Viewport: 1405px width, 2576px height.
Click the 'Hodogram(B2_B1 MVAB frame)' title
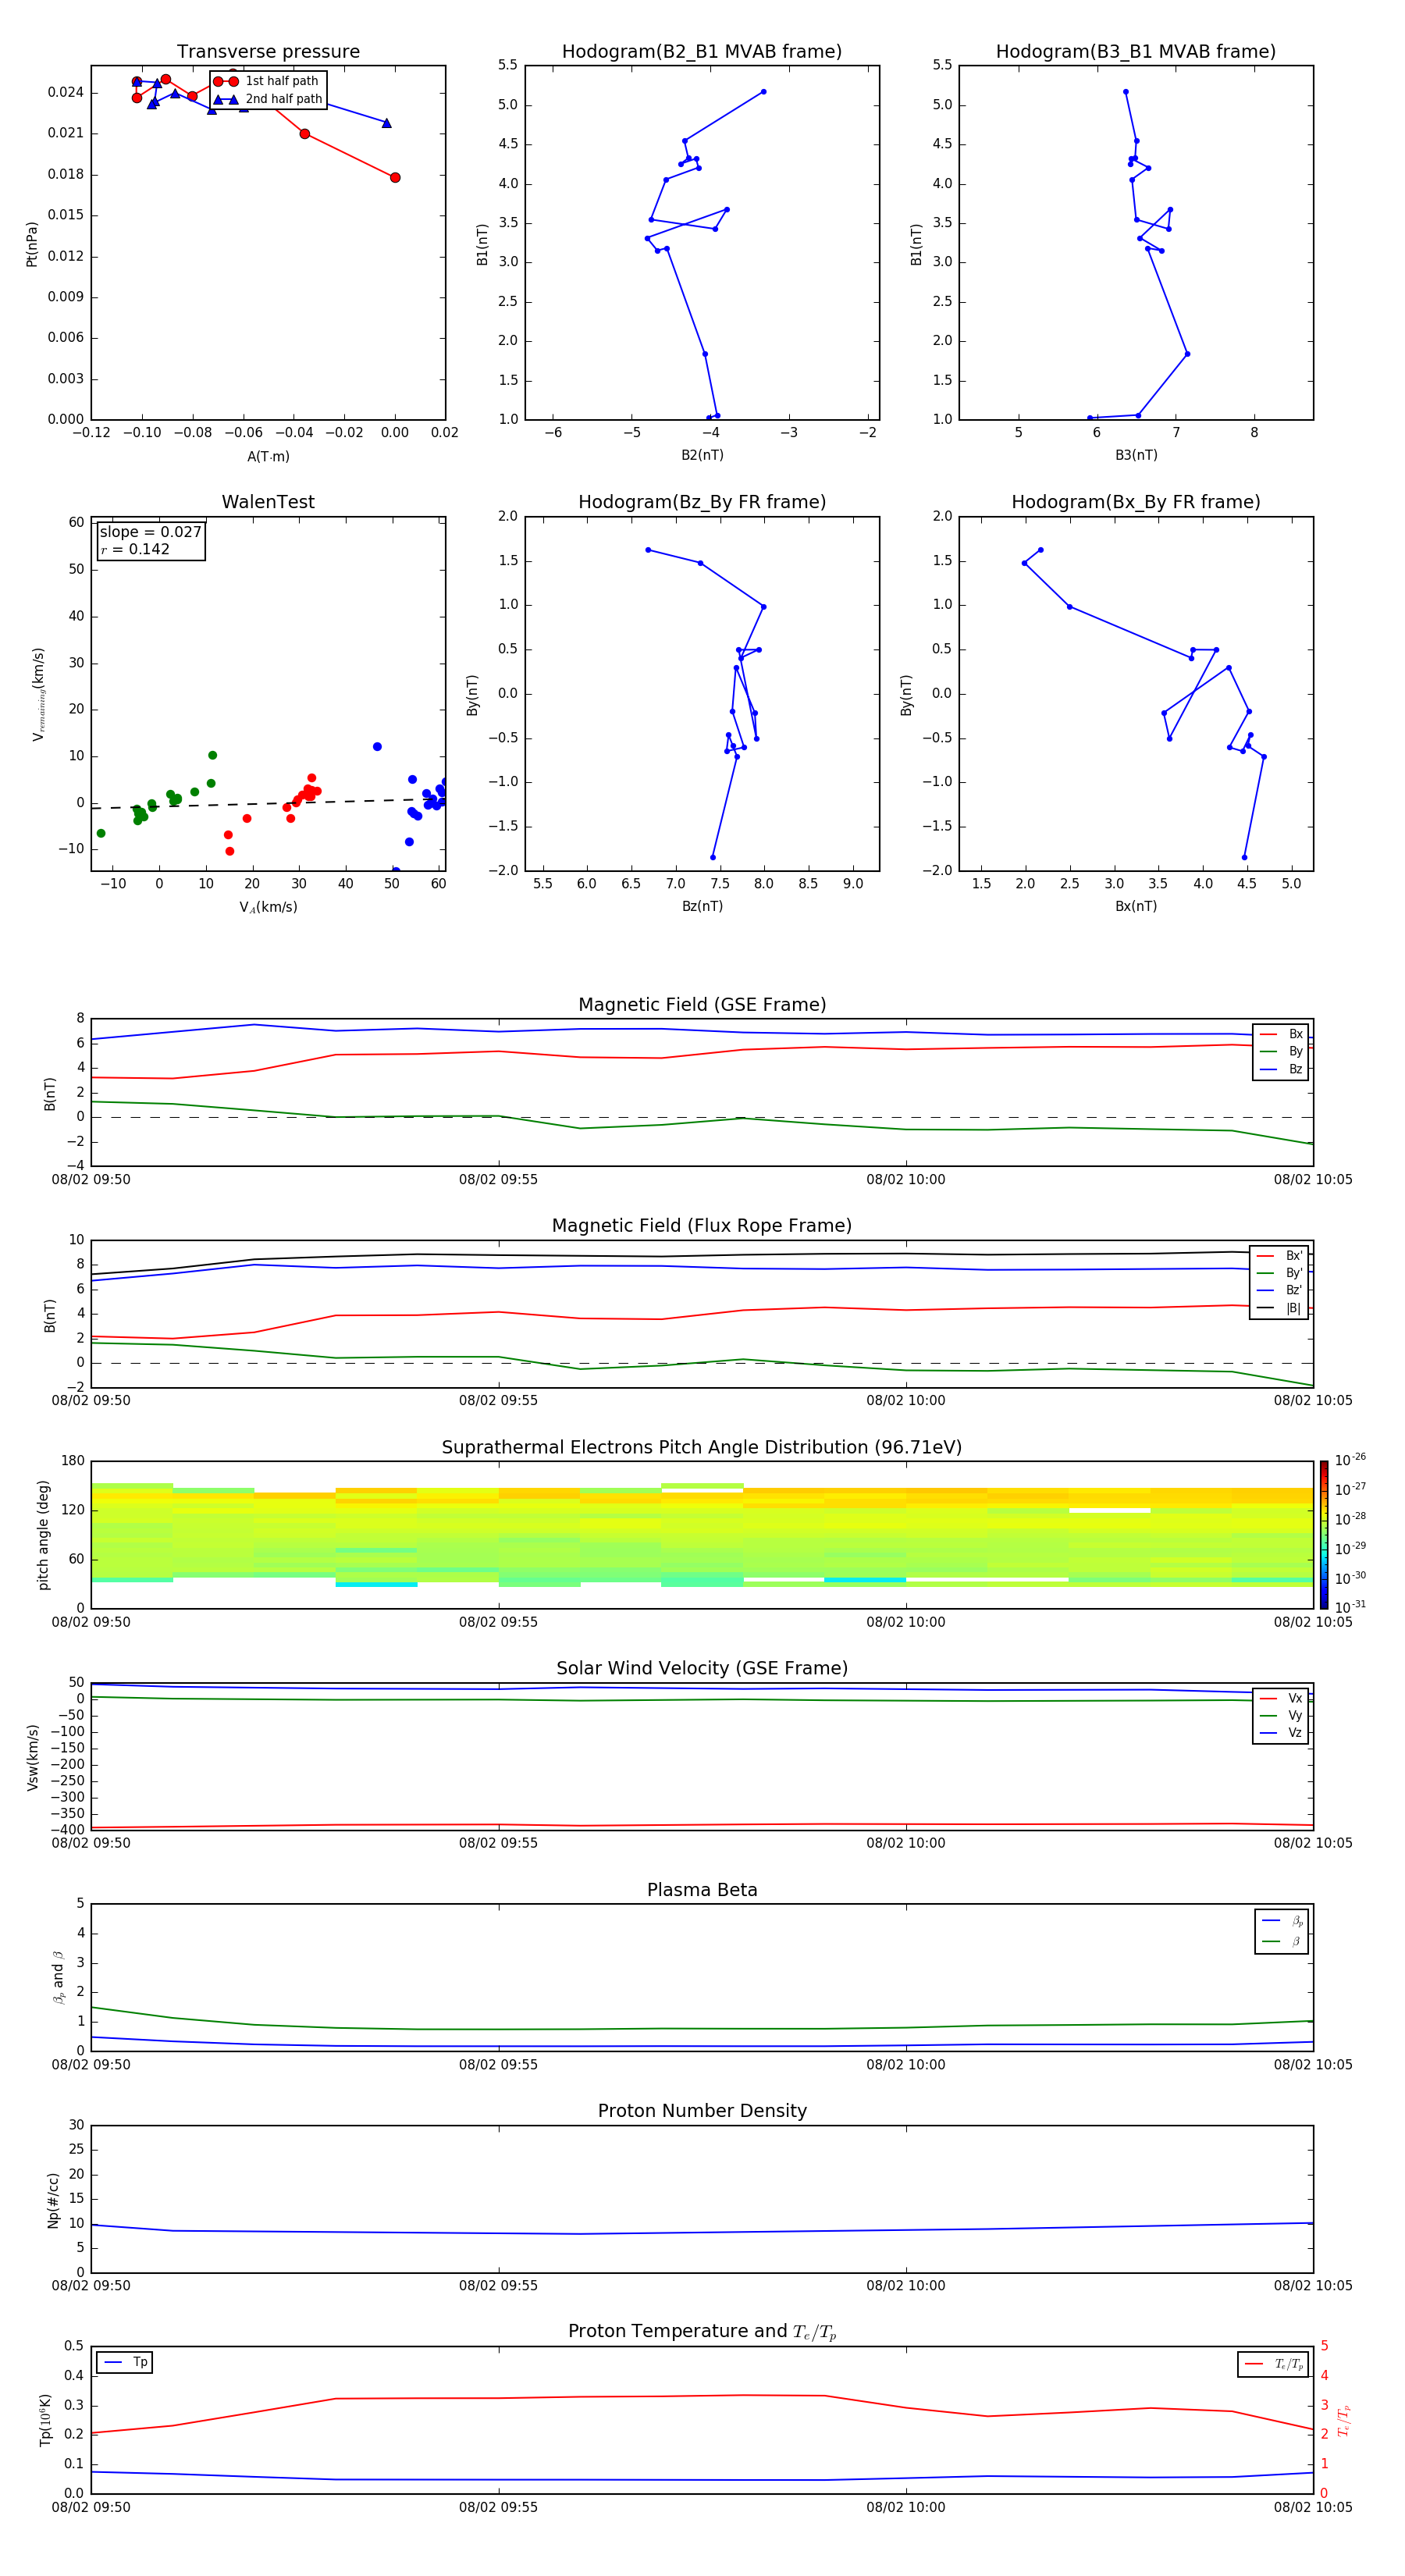point(702,52)
